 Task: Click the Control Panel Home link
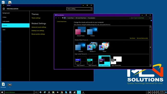point(62,22)
